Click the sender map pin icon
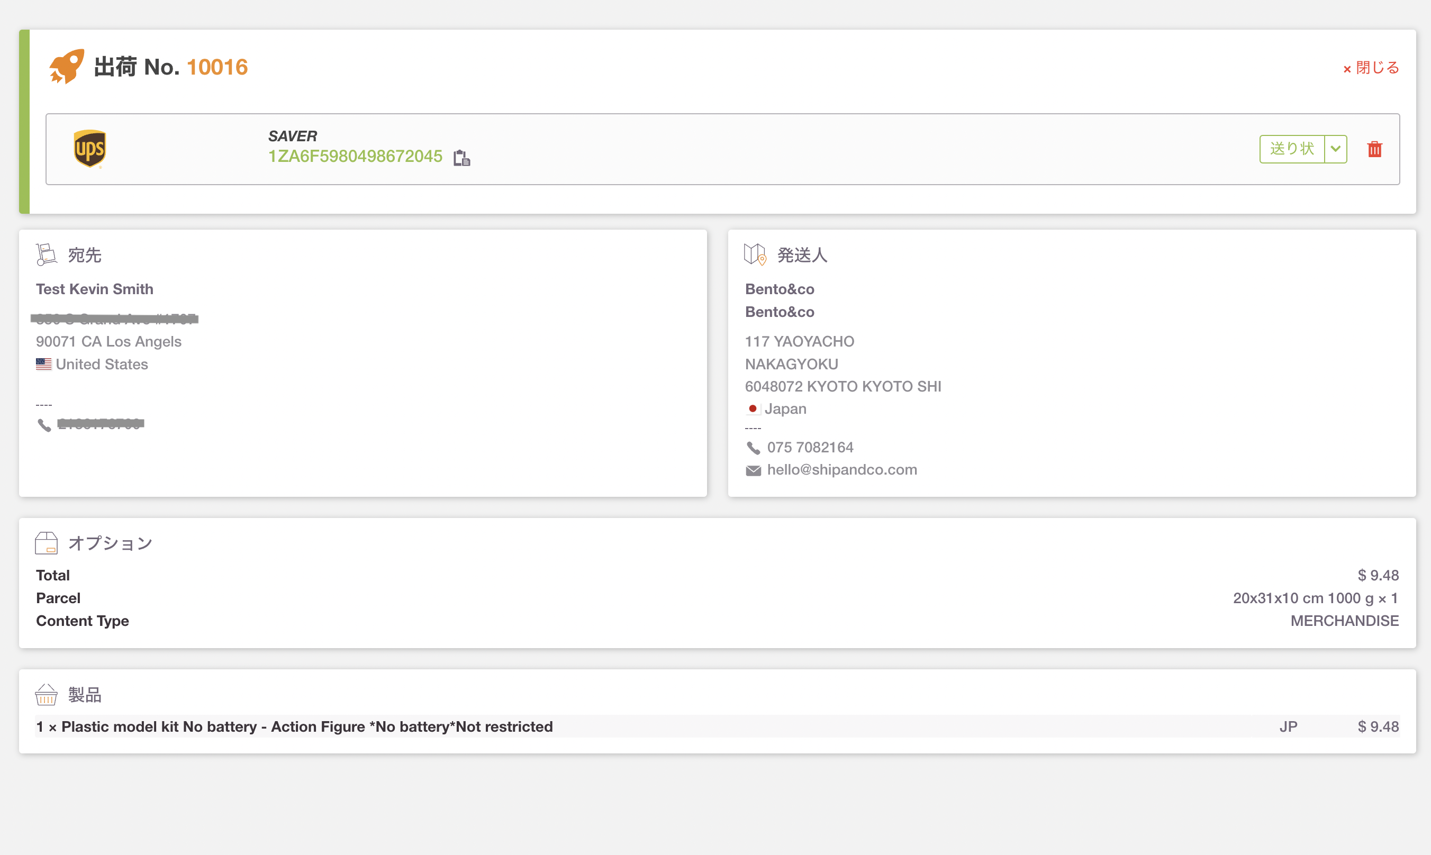 755,254
